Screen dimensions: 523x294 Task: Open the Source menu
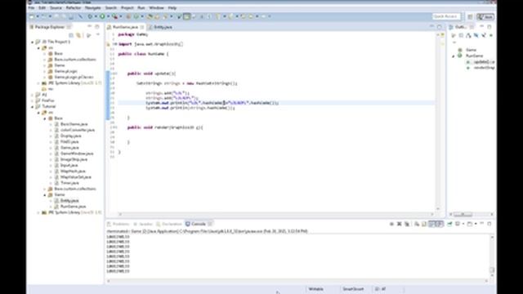[x=56, y=7]
